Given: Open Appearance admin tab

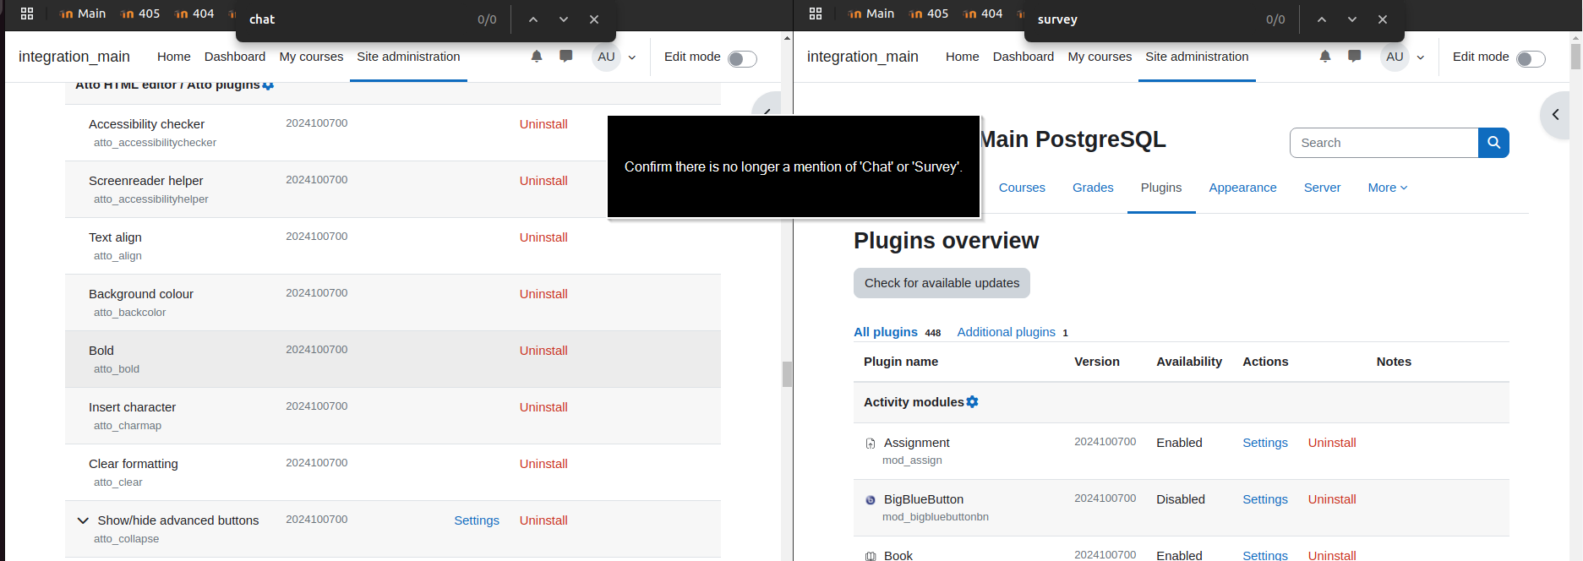Looking at the screenshot, I should click(1242, 188).
